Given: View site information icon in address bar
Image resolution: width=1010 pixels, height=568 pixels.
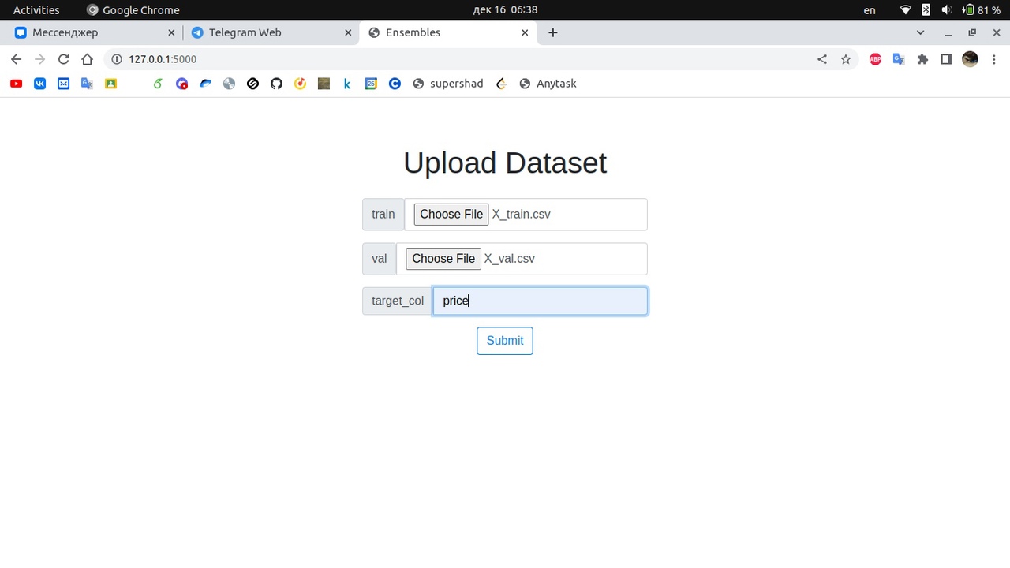Looking at the screenshot, I should coord(117,59).
